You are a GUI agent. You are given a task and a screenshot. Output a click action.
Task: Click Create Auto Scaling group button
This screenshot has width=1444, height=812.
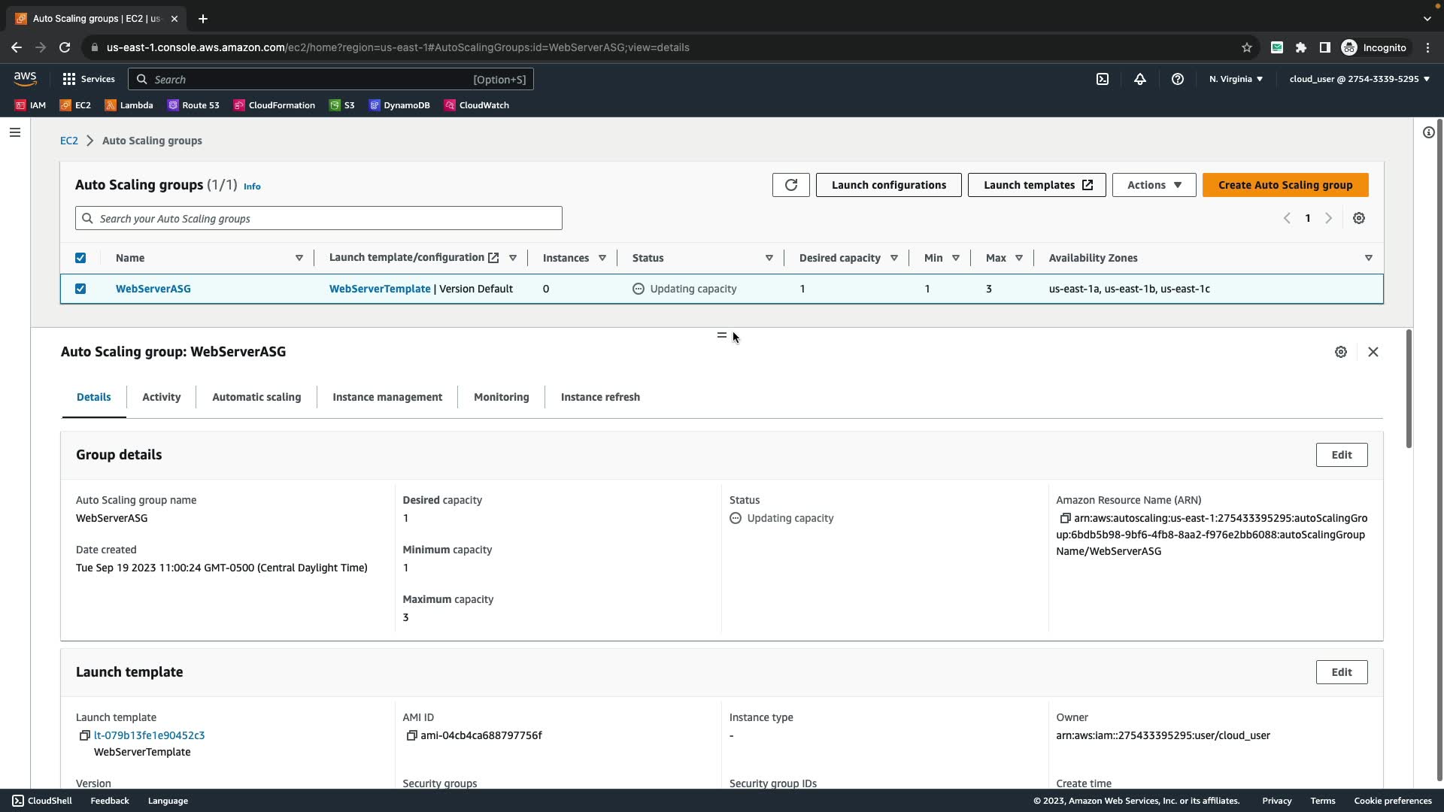1285,185
